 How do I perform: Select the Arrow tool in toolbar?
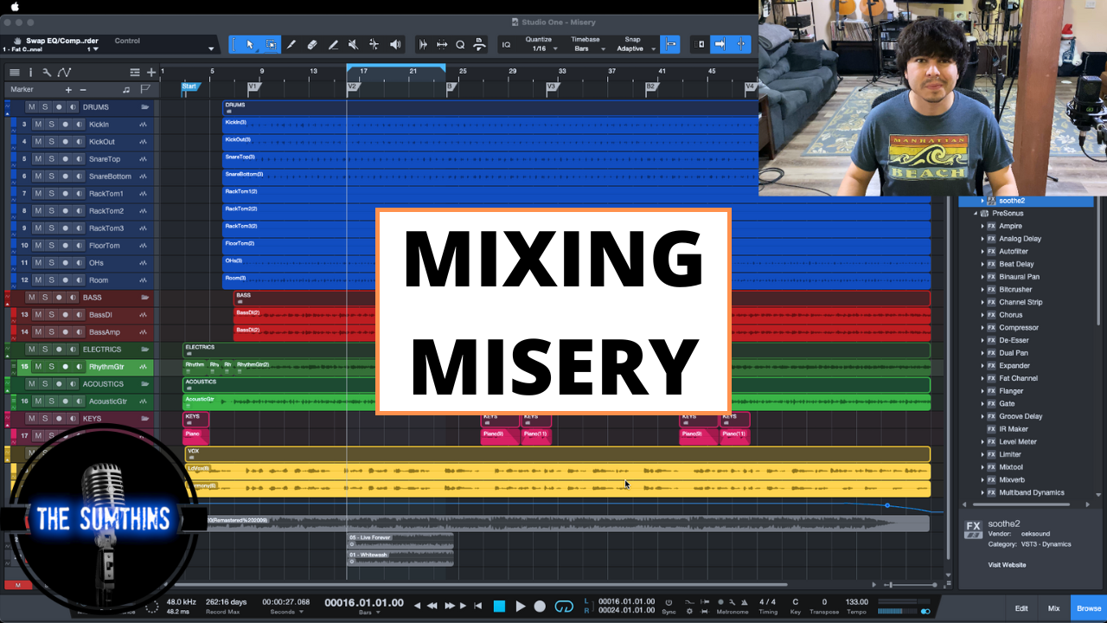pyautogui.click(x=250, y=44)
